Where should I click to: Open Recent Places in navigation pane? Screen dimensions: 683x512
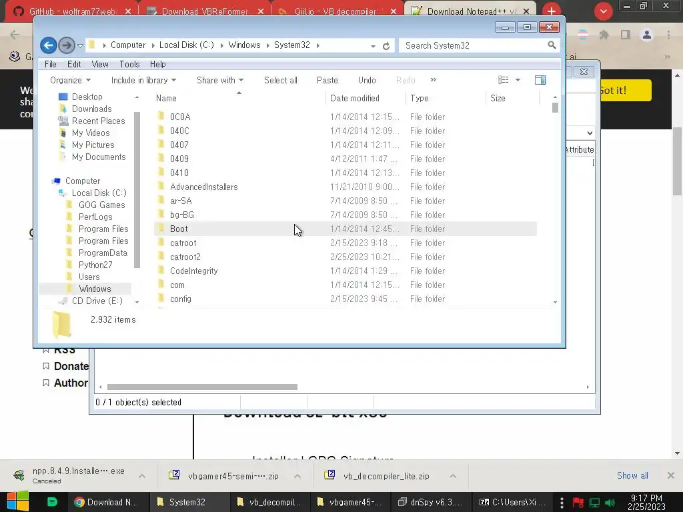98,121
